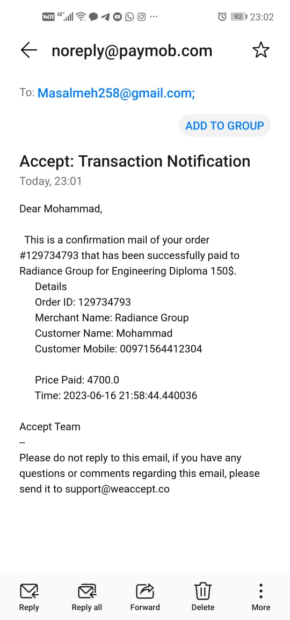The height and width of the screenshot is (620, 290).
Task: Tap the alarm clock status icon
Action: (222, 17)
